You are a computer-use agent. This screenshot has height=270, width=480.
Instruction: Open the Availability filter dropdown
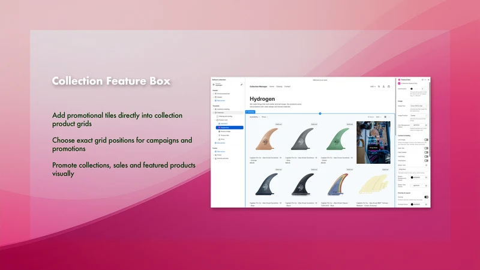(254, 117)
